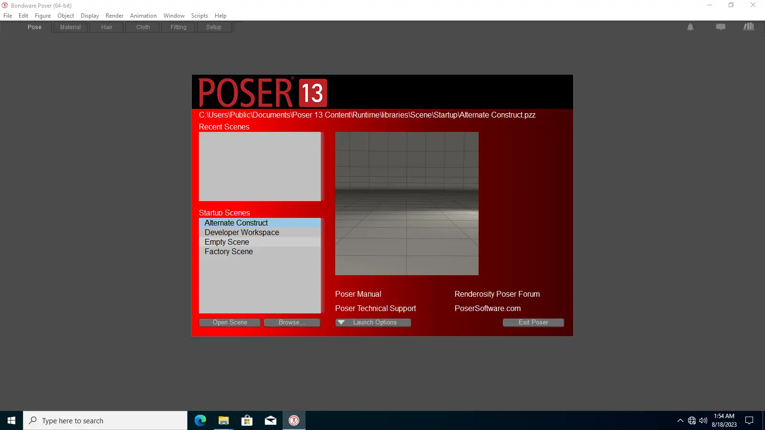Switch to the Cloth room tab
This screenshot has width=765, height=430.
(x=143, y=27)
